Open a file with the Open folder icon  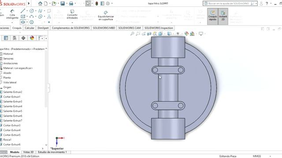coord(54,4)
